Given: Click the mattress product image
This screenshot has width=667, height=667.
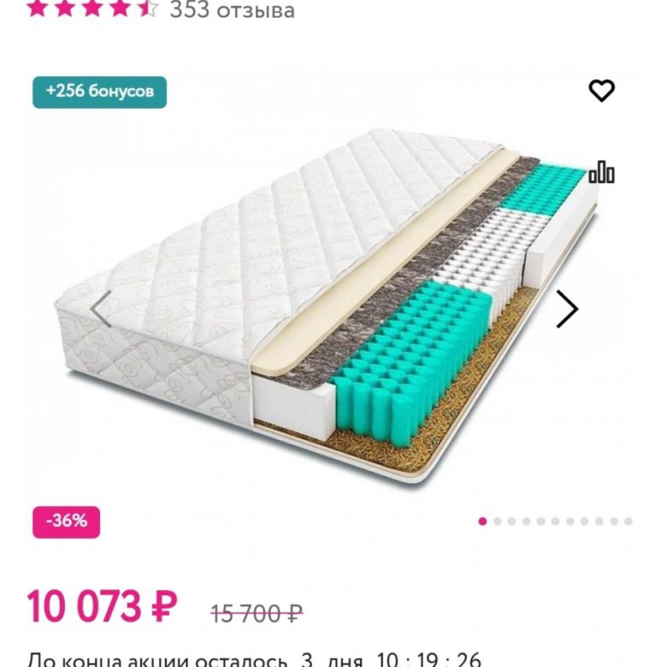Looking at the screenshot, I should point(325,308).
